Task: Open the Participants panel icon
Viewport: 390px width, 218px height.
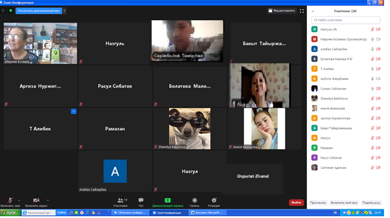Action: (121, 201)
